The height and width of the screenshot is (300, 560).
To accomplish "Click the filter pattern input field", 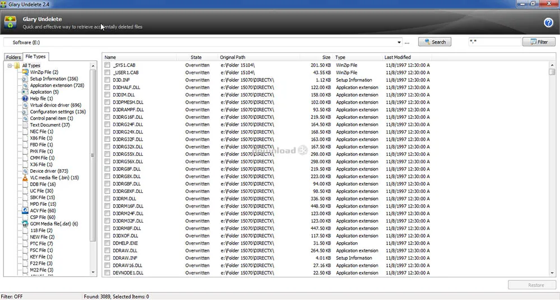I will 493,42.
